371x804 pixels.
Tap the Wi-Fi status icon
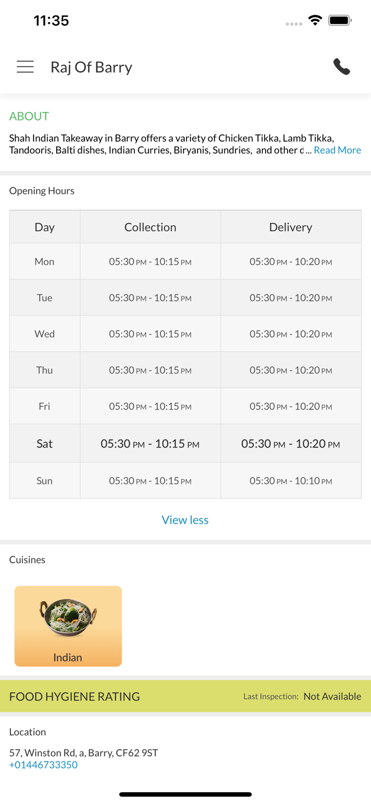tap(315, 20)
